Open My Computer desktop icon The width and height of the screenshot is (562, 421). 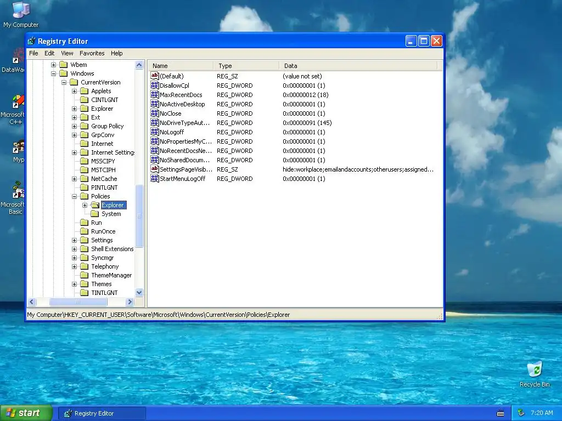[21, 14]
